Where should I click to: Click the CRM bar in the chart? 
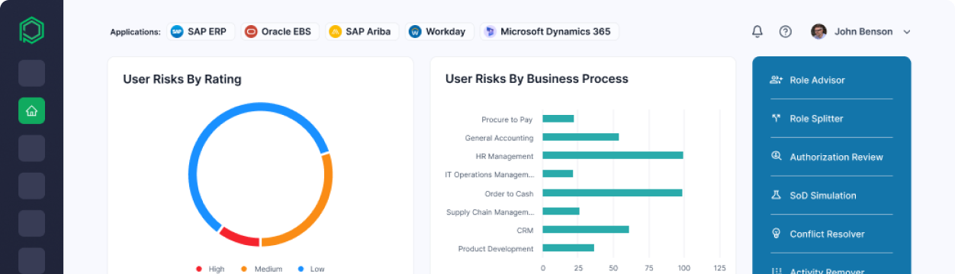pyautogui.click(x=586, y=229)
